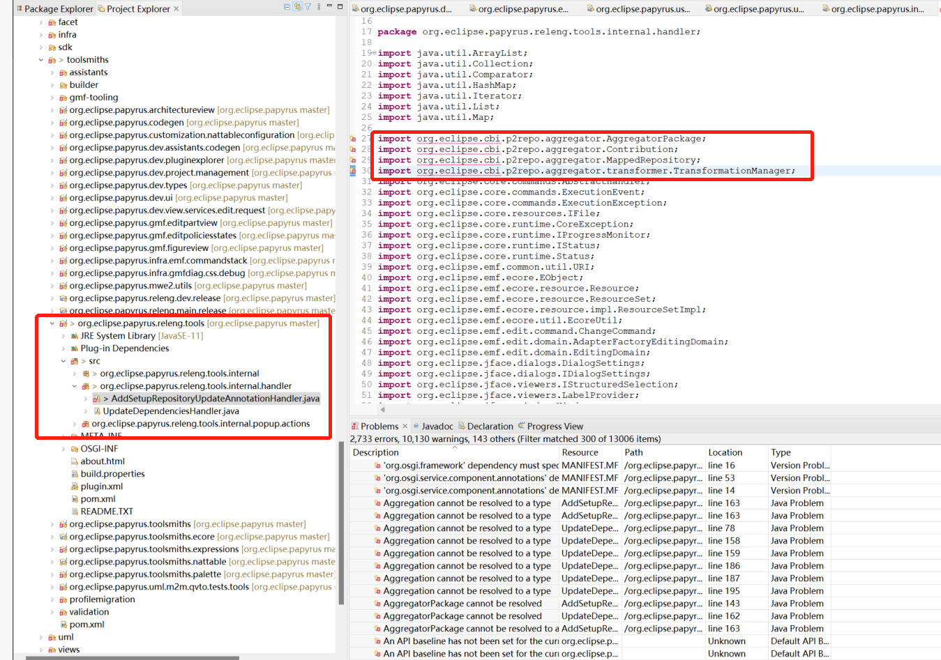Click the TransformationManager import on line 30

click(586, 171)
